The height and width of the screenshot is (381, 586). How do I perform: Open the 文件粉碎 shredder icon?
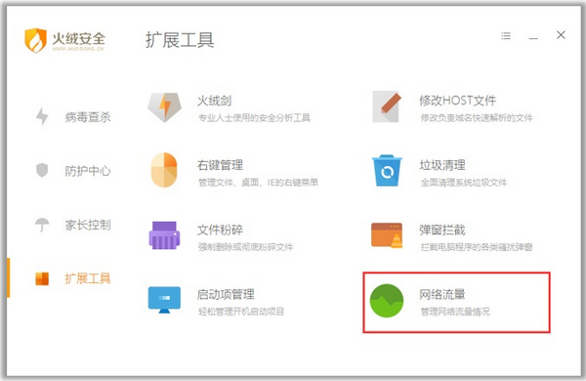point(164,235)
